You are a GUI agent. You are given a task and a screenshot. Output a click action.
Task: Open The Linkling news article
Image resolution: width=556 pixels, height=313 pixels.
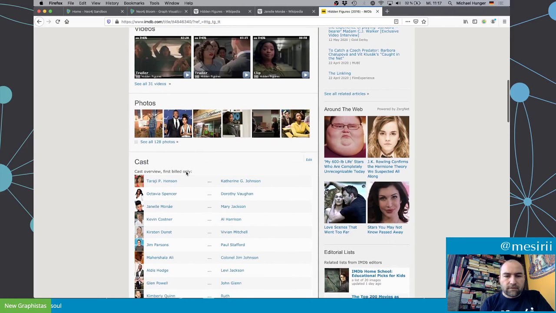[x=340, y=73]
